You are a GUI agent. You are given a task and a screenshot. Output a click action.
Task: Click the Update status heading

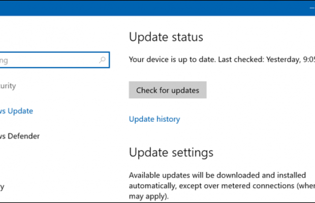[x=166, y=37]
